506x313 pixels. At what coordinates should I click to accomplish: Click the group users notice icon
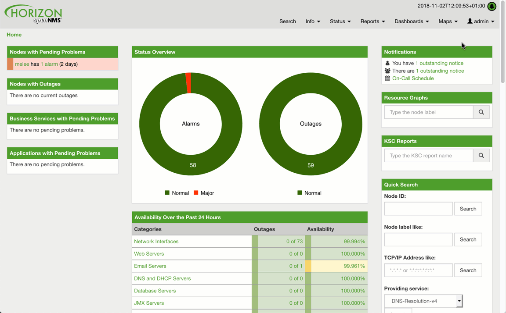coord(387,71)
